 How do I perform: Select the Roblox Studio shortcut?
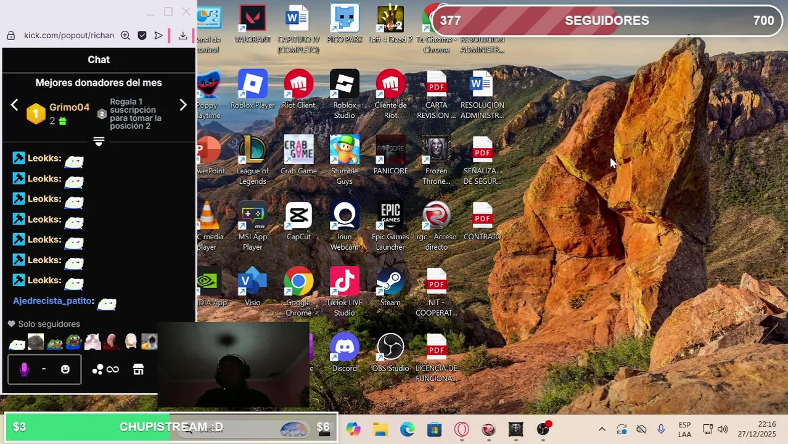344,95
